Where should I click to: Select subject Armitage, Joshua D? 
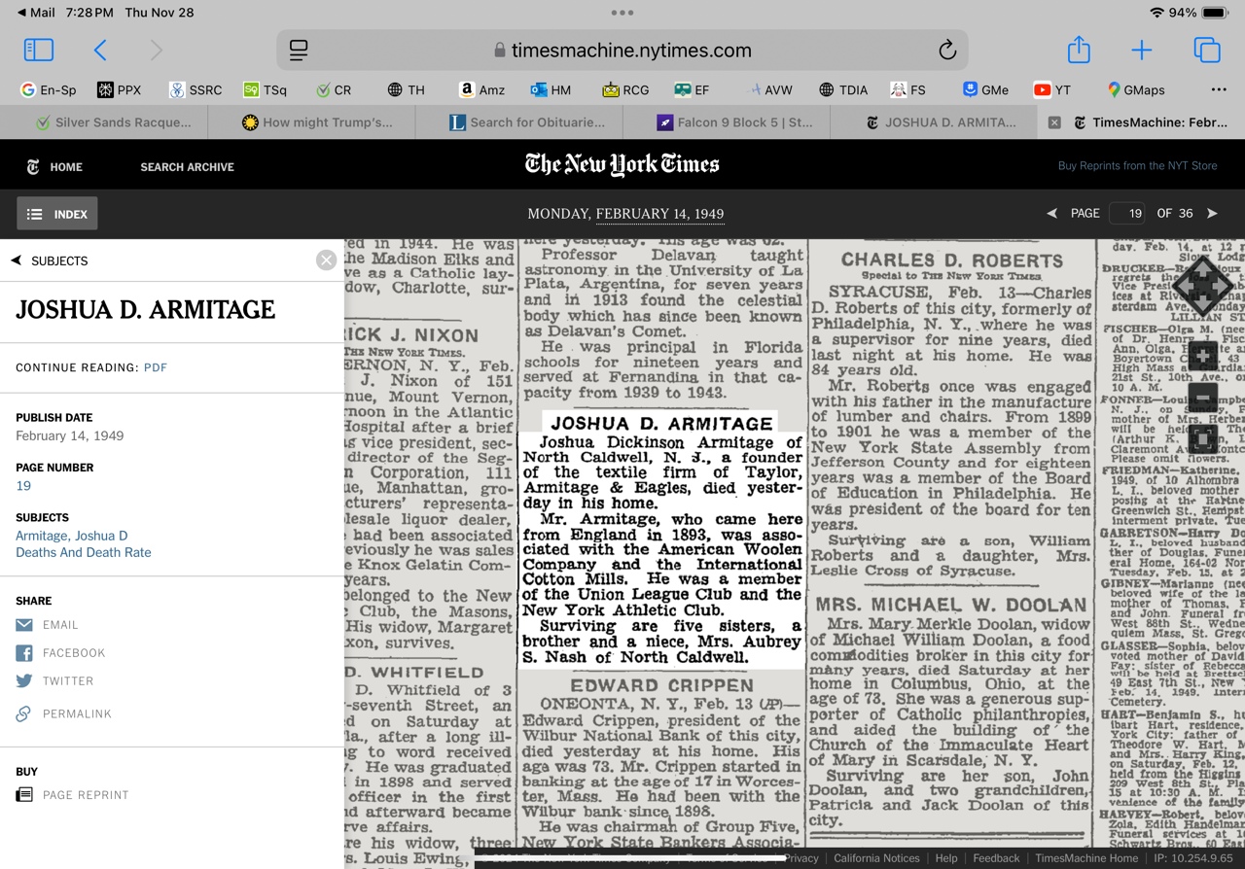71,536
